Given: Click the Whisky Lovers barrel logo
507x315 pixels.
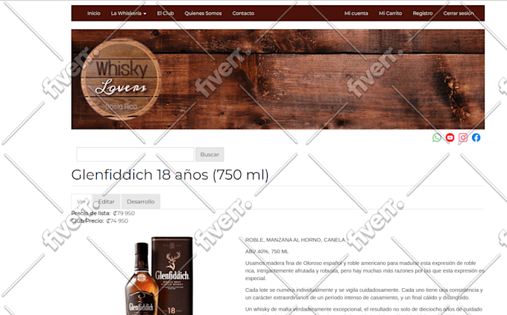Looking at the screenshot, I should pos(122,80).
